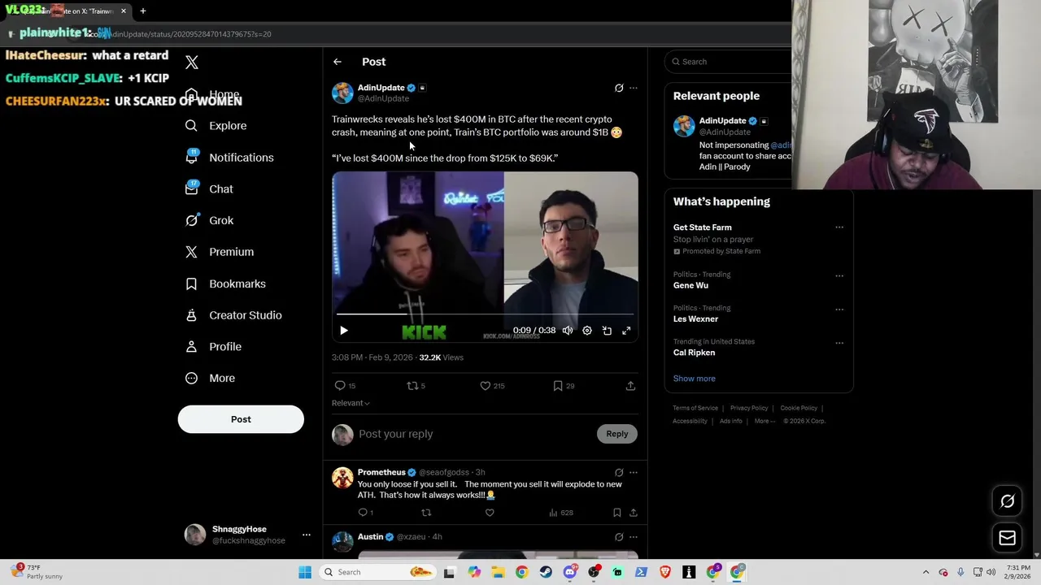The height and width of the screenshot is (585, 1041).
Task: Open Chat in the sidebar
Action: (x=209, y=189)
